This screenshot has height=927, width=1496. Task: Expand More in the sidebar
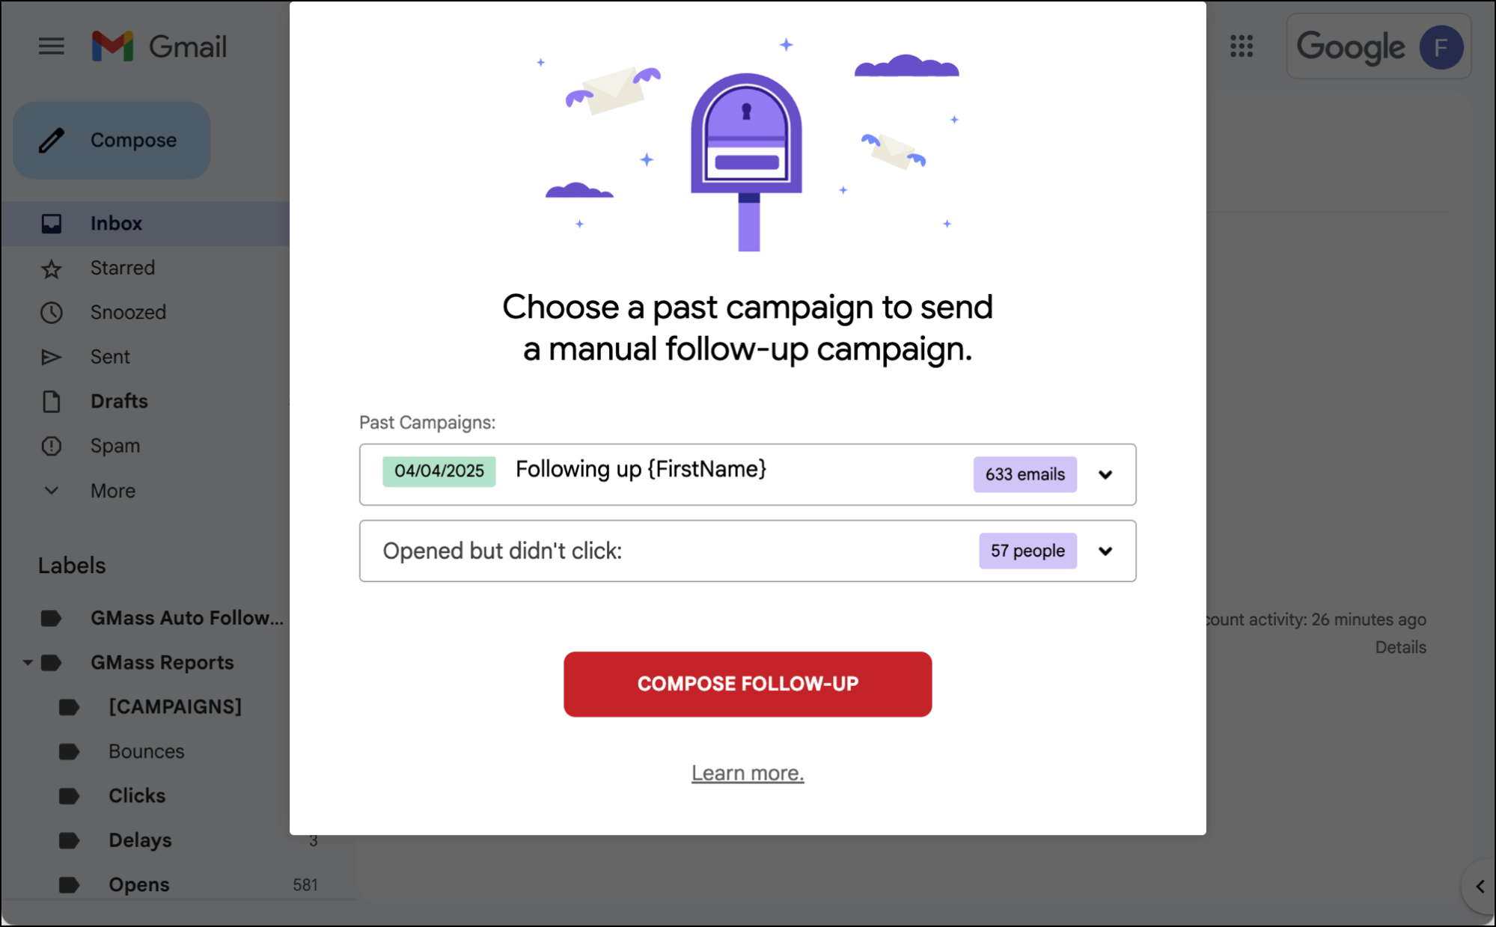coord(113,491)
